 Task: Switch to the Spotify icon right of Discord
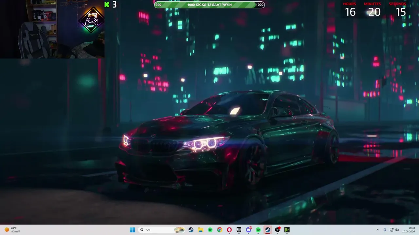258,230
